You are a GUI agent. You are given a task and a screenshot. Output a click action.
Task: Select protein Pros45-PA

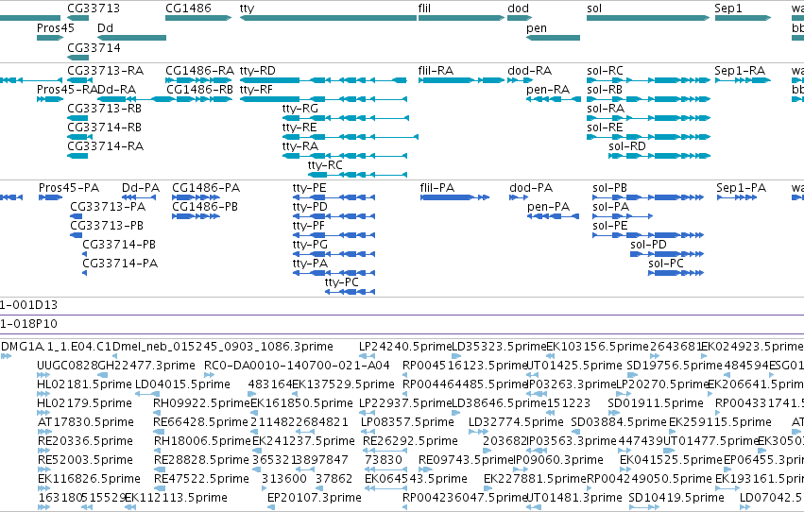click(x=50, y=197)
